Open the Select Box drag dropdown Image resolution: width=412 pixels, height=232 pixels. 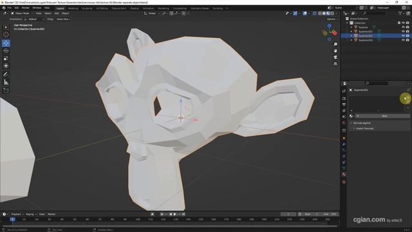pyautogui.click(x=63, y=19)
